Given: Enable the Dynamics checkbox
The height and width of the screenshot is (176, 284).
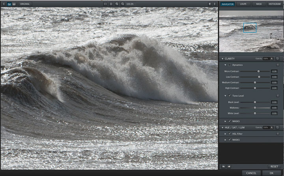Looking at the screenshot, I should 230,65.
